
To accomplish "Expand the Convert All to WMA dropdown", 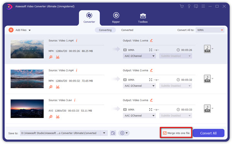I will coord(210,30).
